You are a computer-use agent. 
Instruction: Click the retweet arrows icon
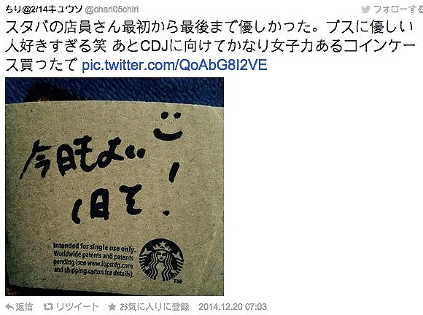(48, 307)
